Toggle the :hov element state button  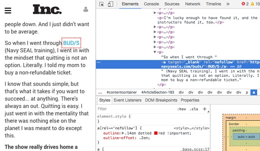pyautogui.click(x=181, y=109)
